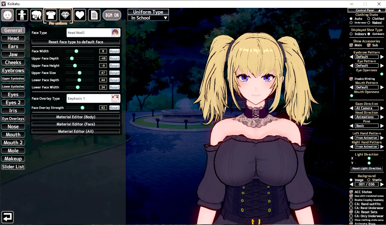This screenshot has width=386, height=225.
Task: Select next Pose with right arrow
Action: [x=382, y=126]
